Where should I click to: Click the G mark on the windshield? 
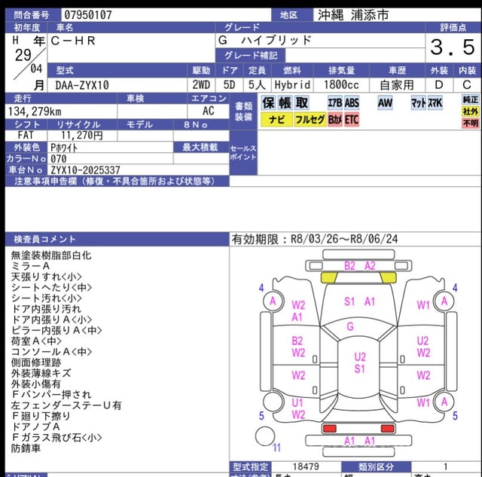tap(349, 326)
